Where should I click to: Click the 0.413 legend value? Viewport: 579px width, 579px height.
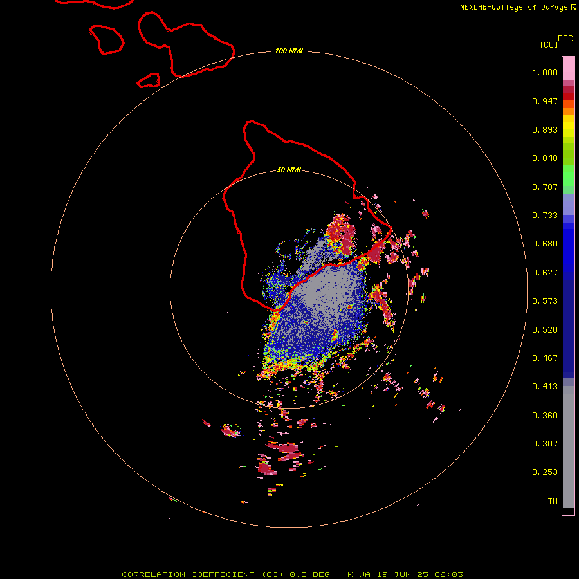tap(545, 387)
